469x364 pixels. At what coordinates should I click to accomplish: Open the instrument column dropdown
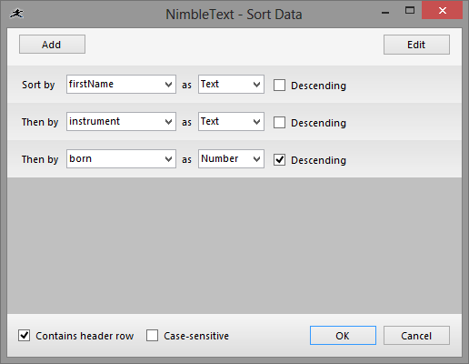[x=121, y=122]
